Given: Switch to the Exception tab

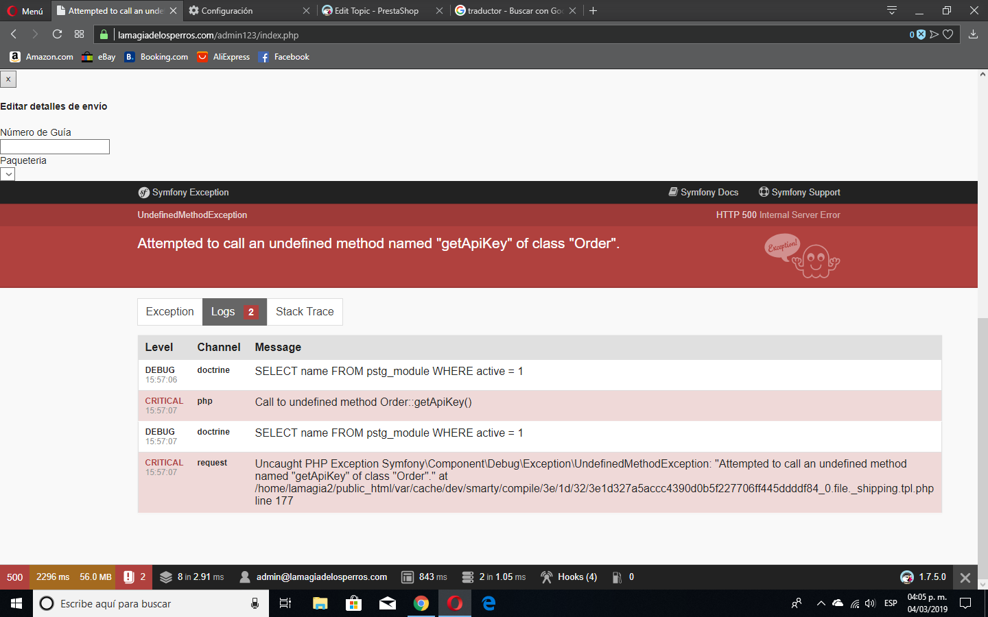Looking at the screenshot, I should [170, 312].
